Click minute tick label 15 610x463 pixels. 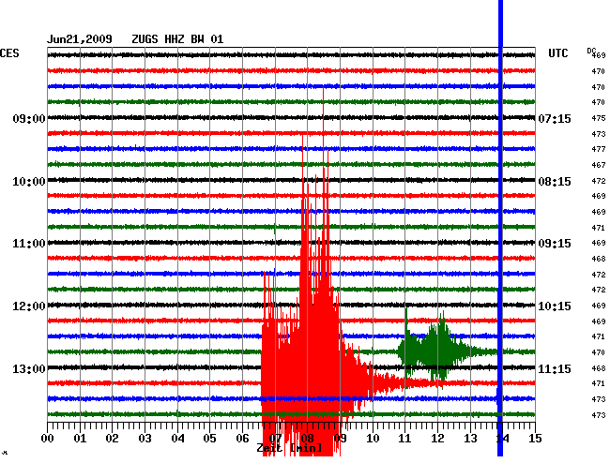pos(535,439)
